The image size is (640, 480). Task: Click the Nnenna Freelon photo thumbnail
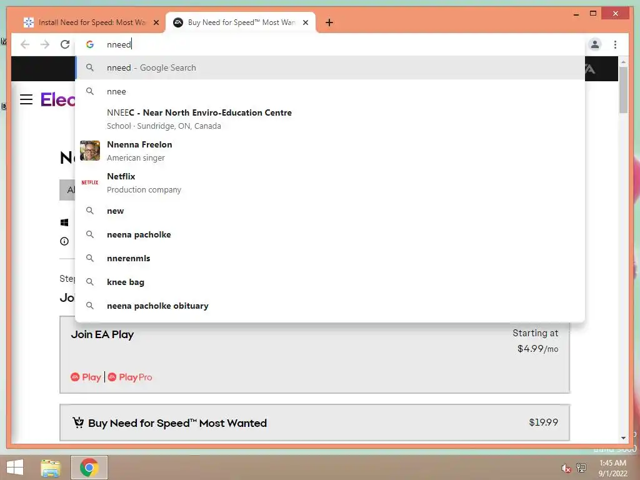click(90, 151)
